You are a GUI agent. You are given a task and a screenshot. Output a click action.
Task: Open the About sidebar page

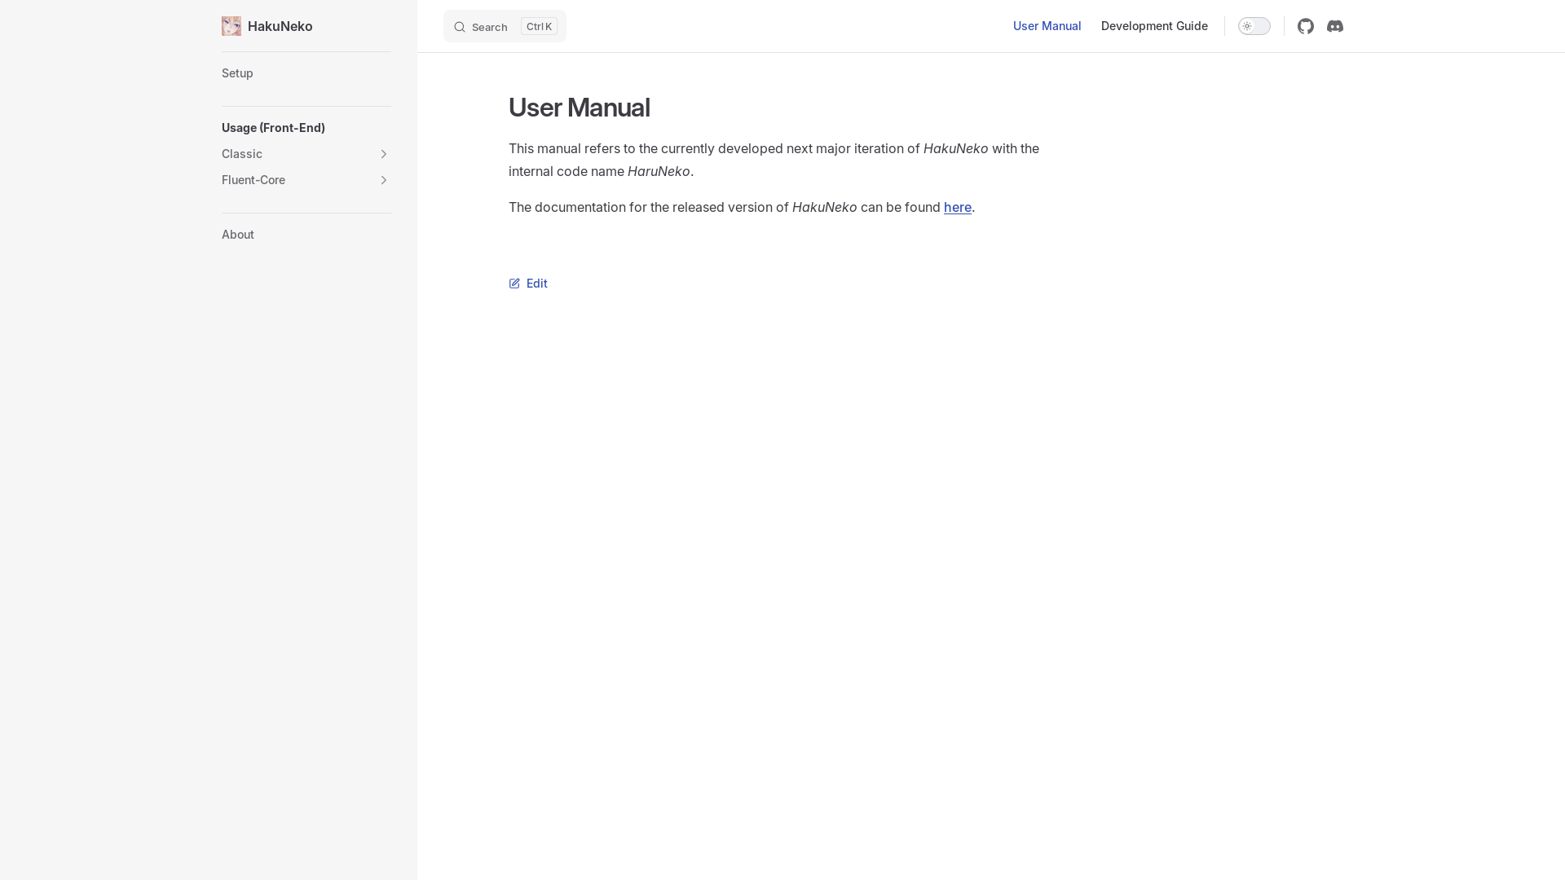click(x=238, y=235)
